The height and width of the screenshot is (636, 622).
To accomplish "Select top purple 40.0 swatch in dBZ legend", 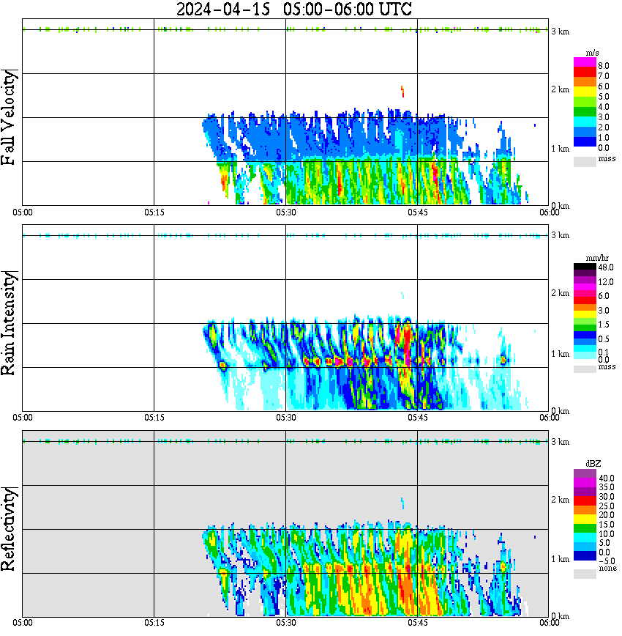I will 585,474.
